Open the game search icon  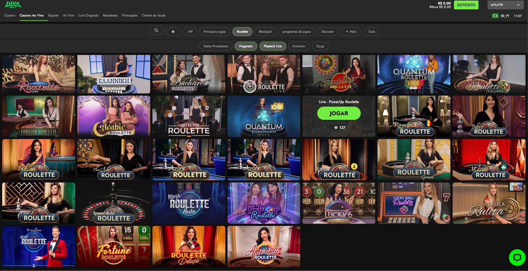157,31
